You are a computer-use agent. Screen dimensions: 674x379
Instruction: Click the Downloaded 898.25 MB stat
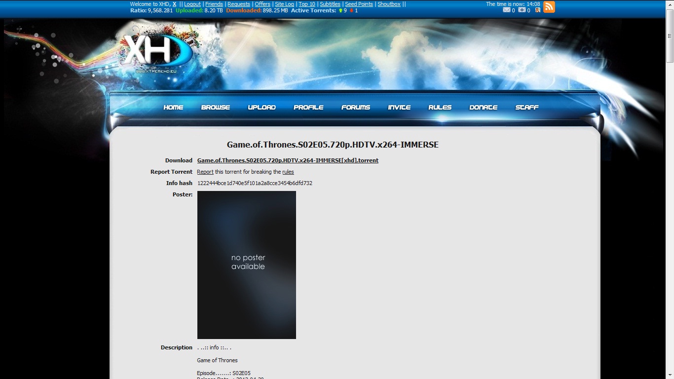pos(257,10)
